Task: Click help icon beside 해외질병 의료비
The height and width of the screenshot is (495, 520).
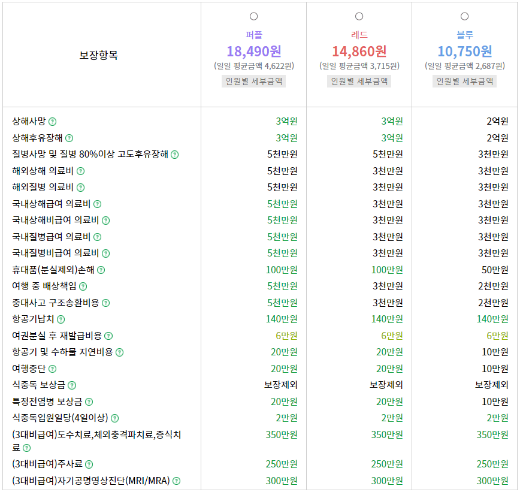Action: pos(81,188)
